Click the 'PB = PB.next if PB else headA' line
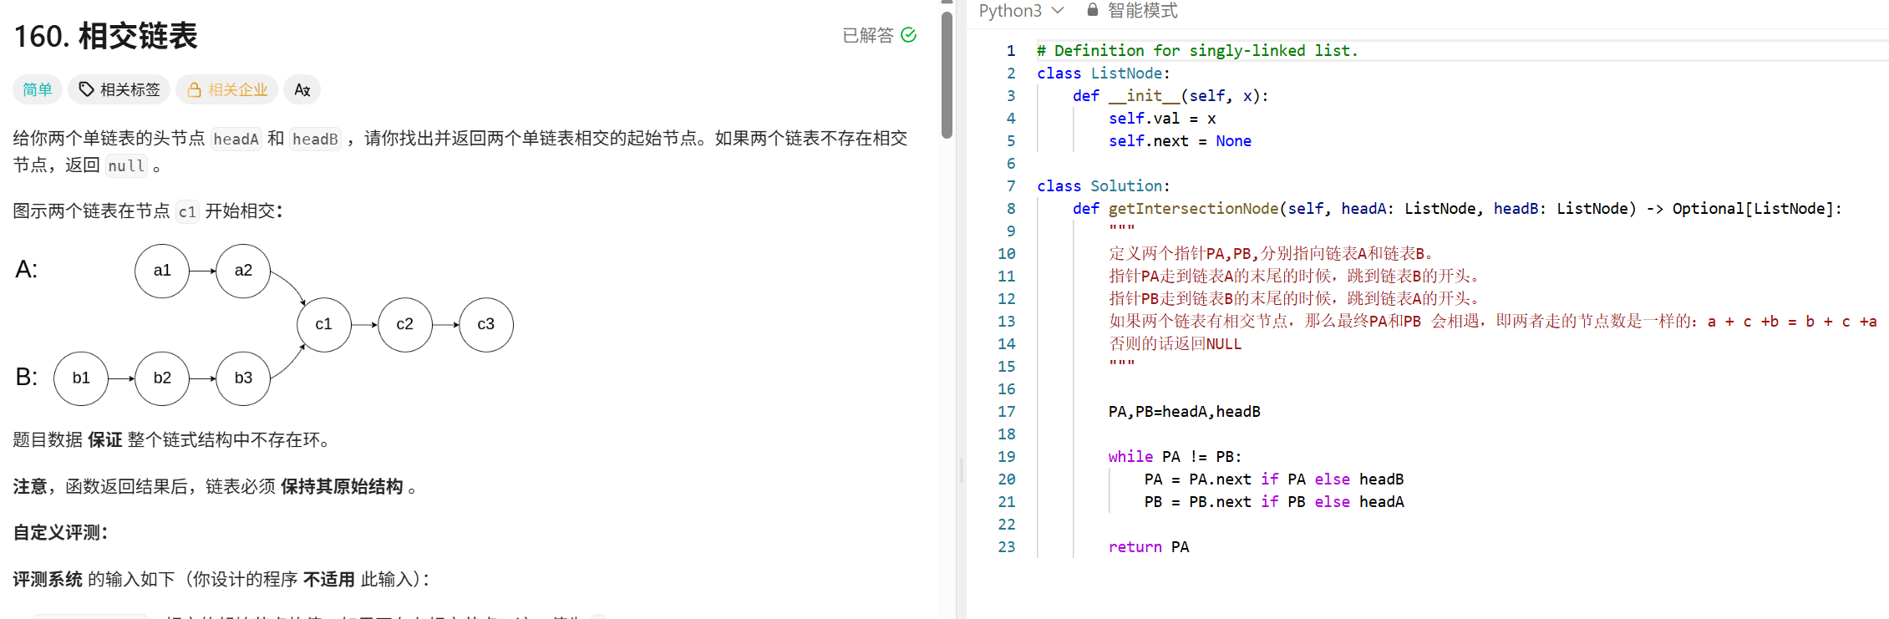This screenshot has width=1889, height=619. click(x=1274, y=502)
